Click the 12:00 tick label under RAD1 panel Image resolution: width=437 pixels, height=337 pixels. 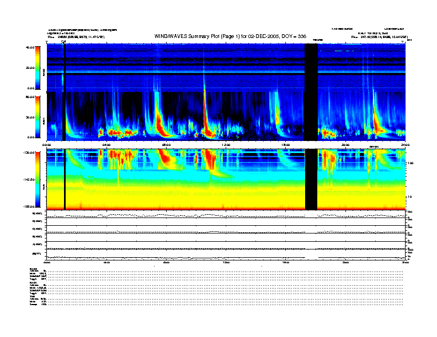click(226, 145)
